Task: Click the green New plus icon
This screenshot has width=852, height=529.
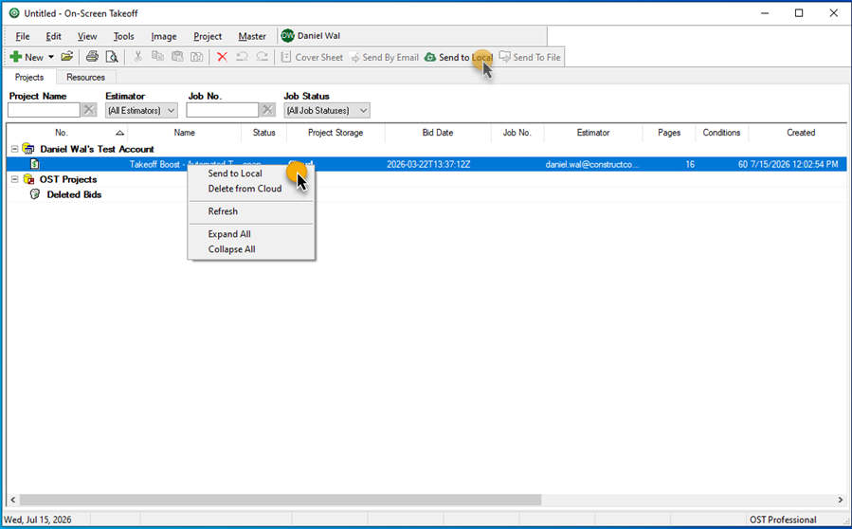Action: click(16, 57)
